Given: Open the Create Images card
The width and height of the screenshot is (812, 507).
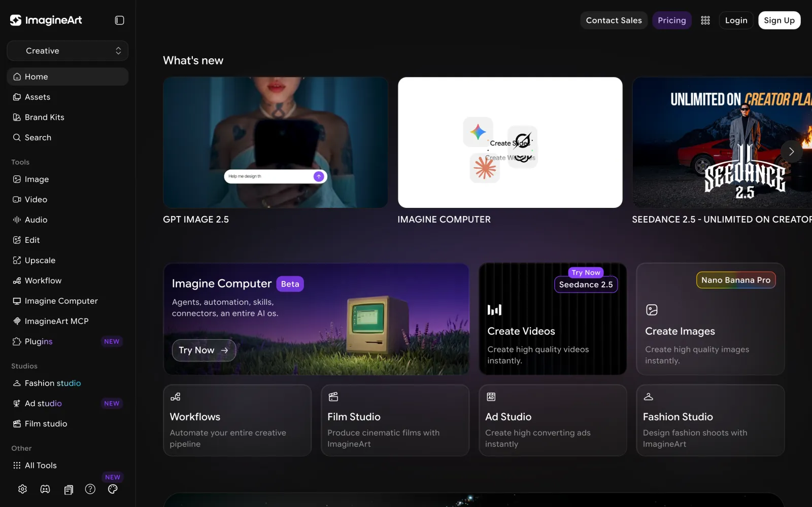Looking at the screenshot, I should coord(710,319).
